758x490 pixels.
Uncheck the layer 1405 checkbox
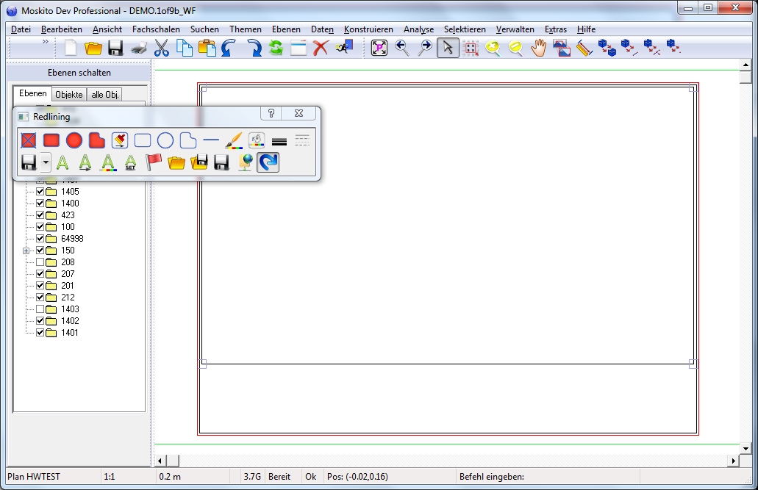[40, 192]
